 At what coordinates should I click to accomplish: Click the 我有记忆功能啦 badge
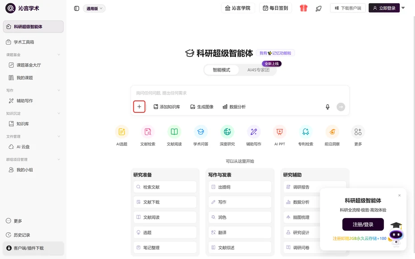(x=275, y=53)
